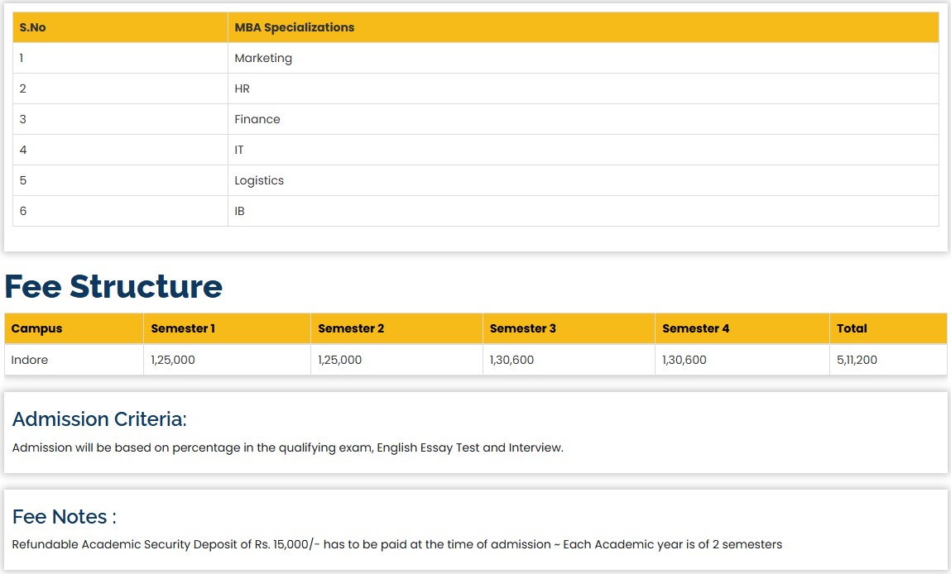Click the Semester 4 column header
This screenshot has height=574, width=951.
click(696, 328)
